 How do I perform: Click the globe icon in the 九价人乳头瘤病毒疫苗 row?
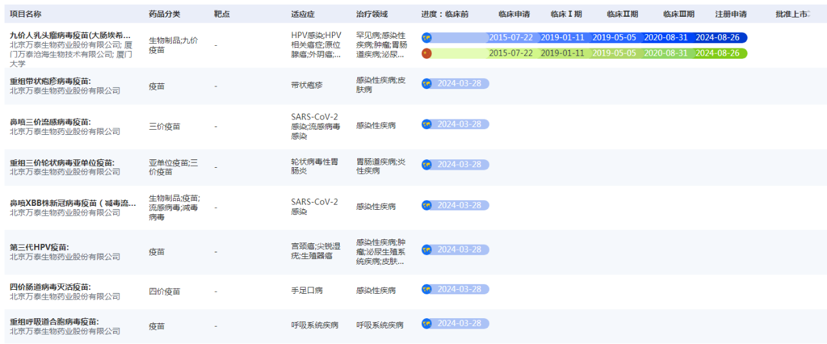426,37
